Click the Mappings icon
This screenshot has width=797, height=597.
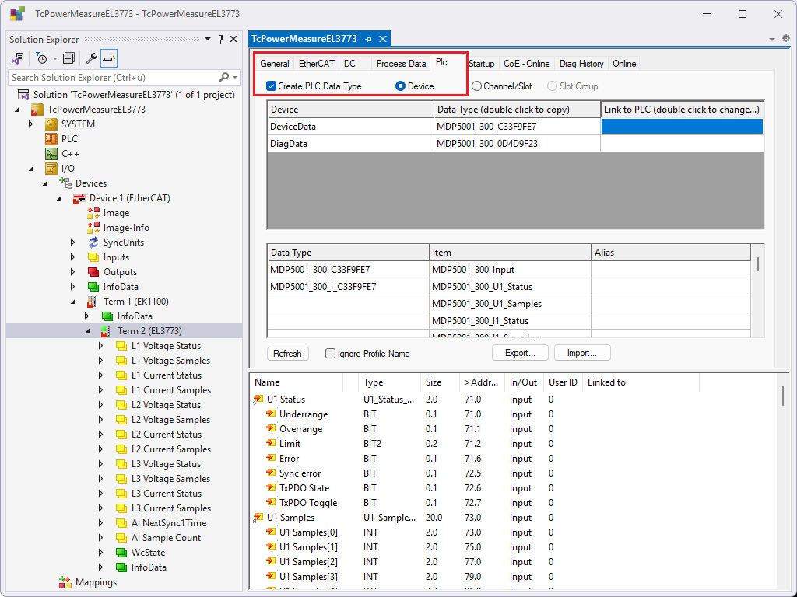tap(65, 581)
